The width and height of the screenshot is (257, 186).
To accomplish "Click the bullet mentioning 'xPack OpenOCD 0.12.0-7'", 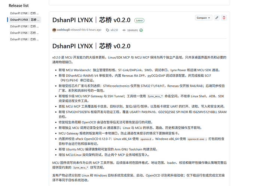I will [x=141, y=141].
